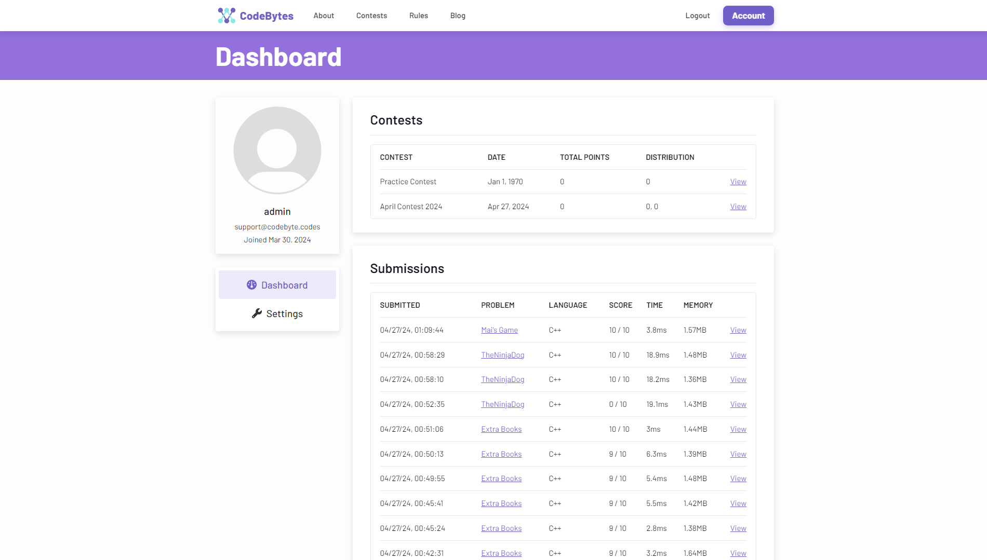View the Practice Contest details

pos(738,182)
